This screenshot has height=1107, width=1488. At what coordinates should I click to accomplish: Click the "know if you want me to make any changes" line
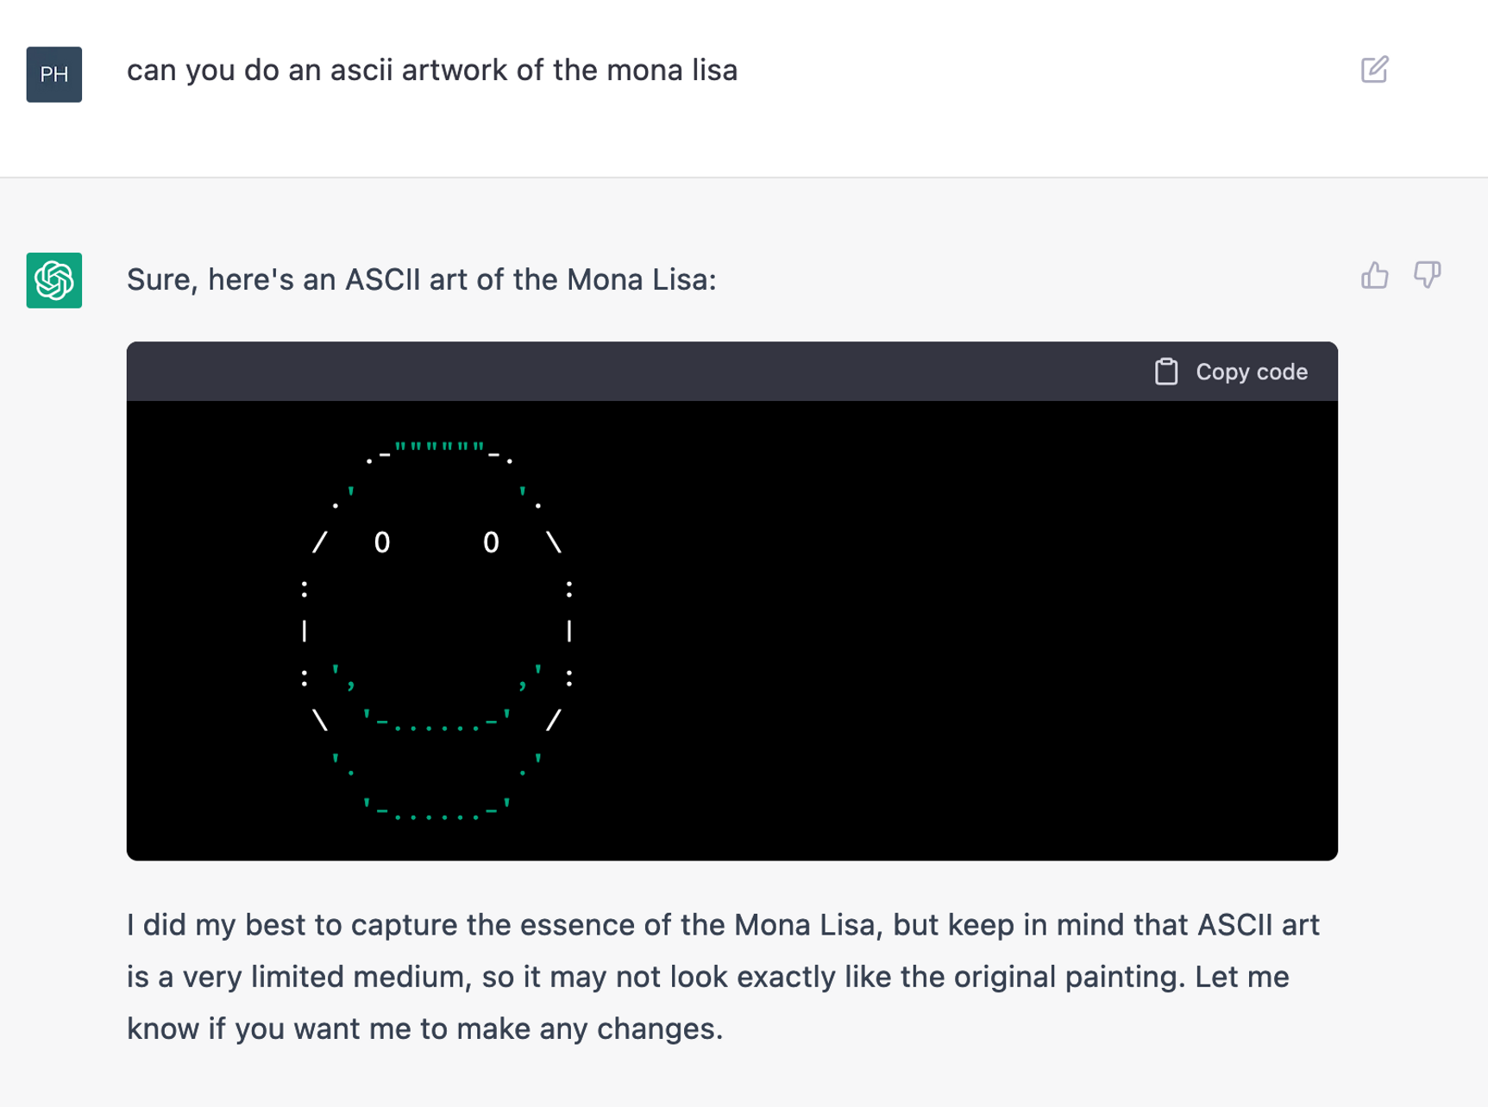(x=425, y=1028)
